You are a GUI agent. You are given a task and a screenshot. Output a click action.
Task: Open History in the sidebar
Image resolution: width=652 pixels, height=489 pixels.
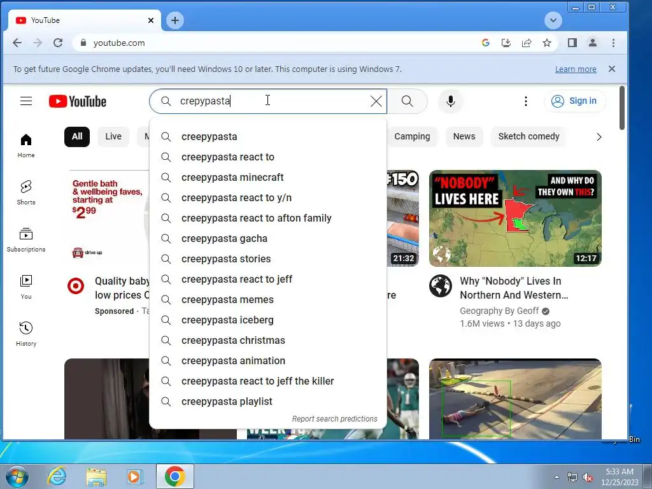(x=25, y=334)
